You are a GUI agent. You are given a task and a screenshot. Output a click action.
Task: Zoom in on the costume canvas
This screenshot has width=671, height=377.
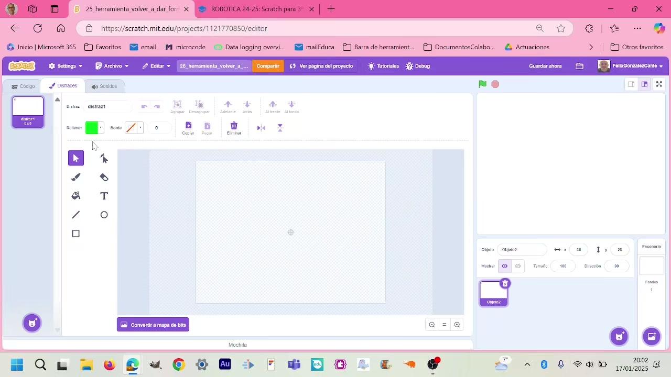457,325
